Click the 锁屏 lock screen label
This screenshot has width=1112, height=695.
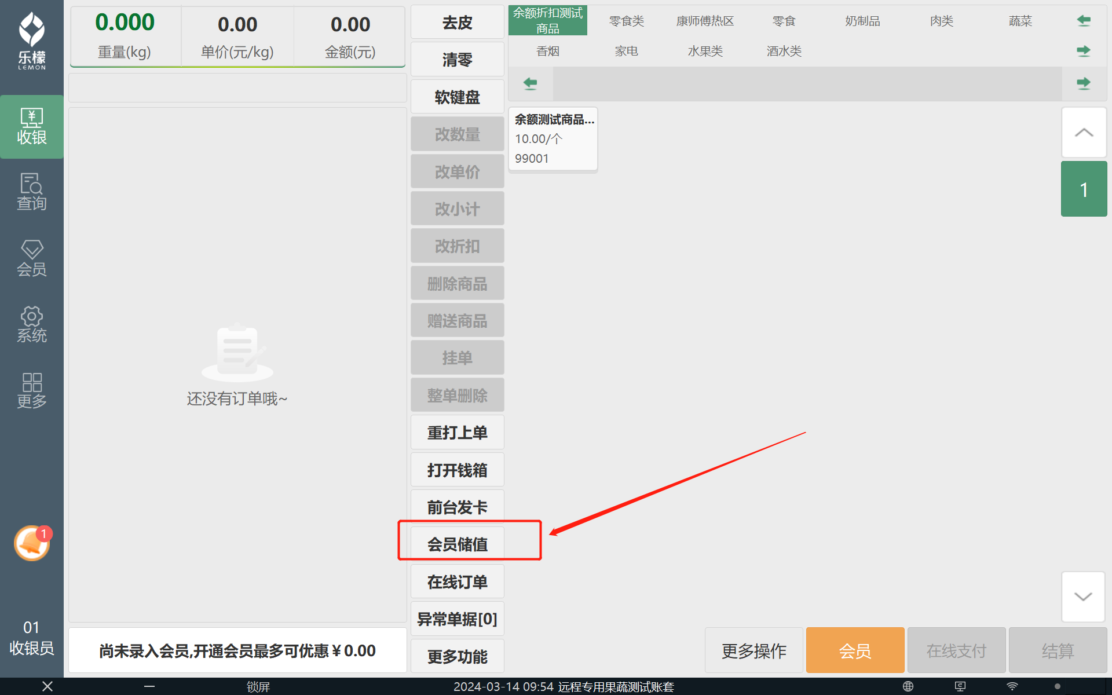258,686
